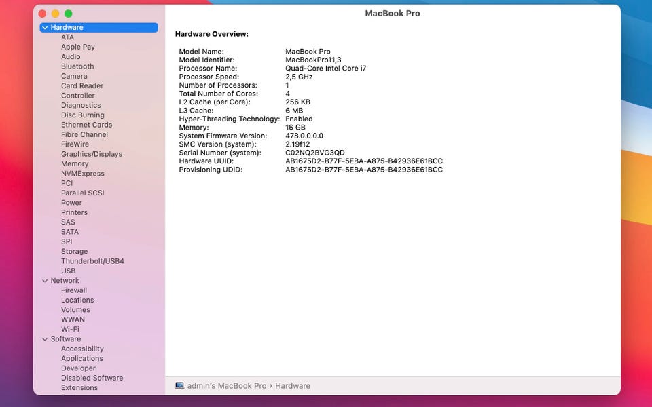Click the Hardware UUID value
The image size is (652, 407).
click(364, 161)
